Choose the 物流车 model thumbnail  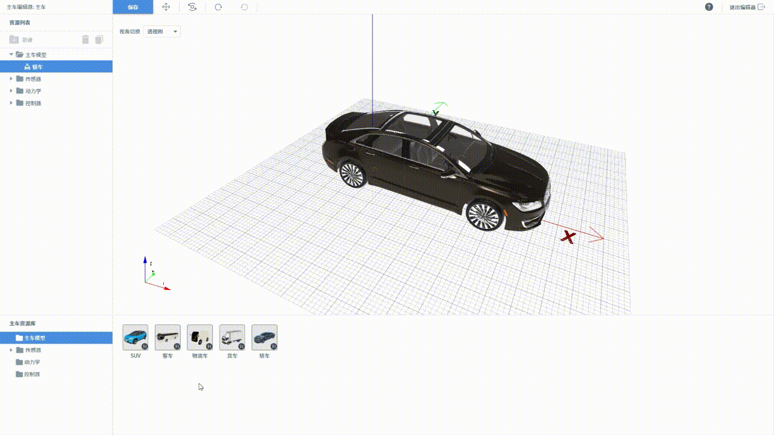point(200,338)
